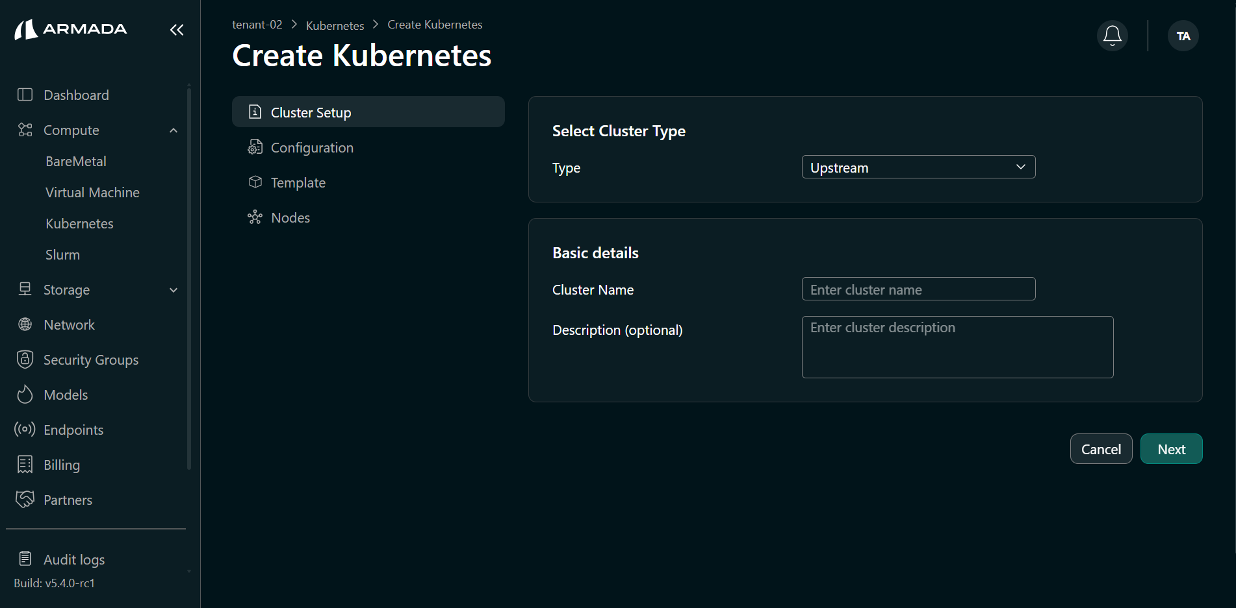1236x608 pixels.
Task: Click Build: v5.4.0-rc1 version text
Action: tap(54, 583)
